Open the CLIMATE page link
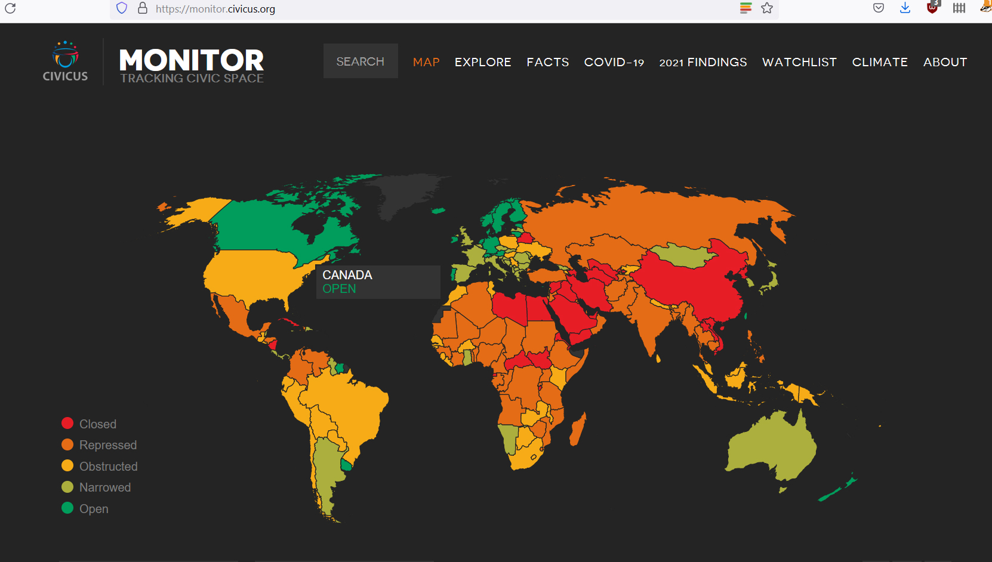 (879, 62)
